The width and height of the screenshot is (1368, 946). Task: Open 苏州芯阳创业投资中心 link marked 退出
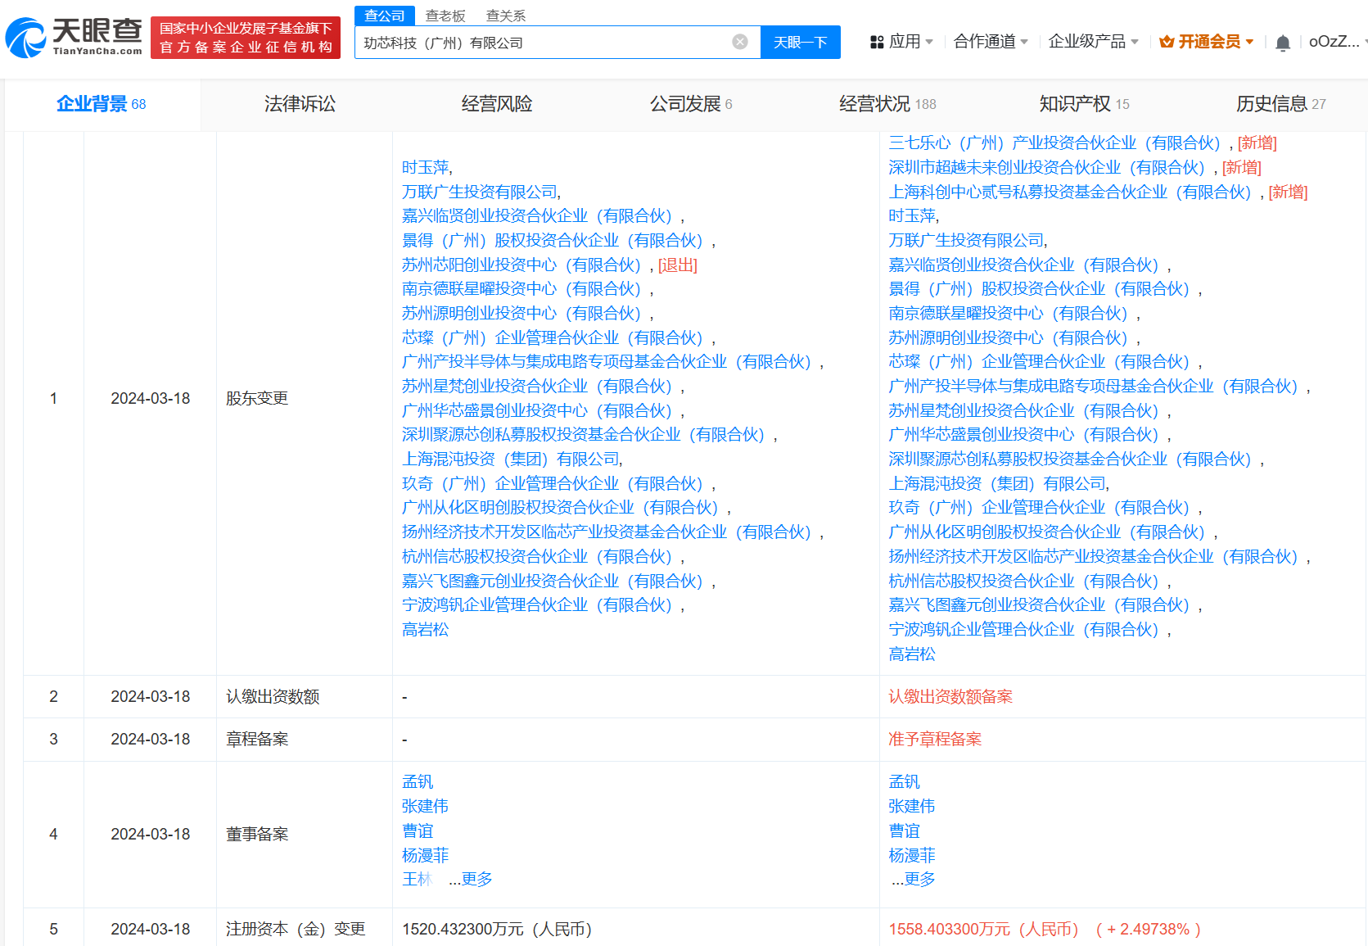[522, 265]
